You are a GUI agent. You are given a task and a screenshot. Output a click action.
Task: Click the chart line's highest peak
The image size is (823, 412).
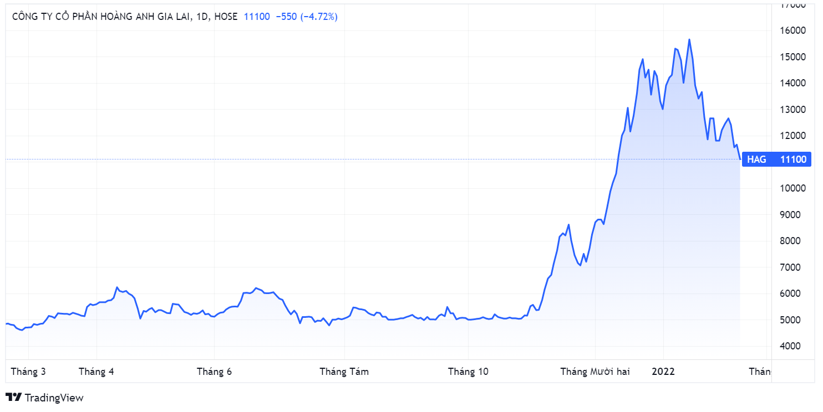click(689, 40)
